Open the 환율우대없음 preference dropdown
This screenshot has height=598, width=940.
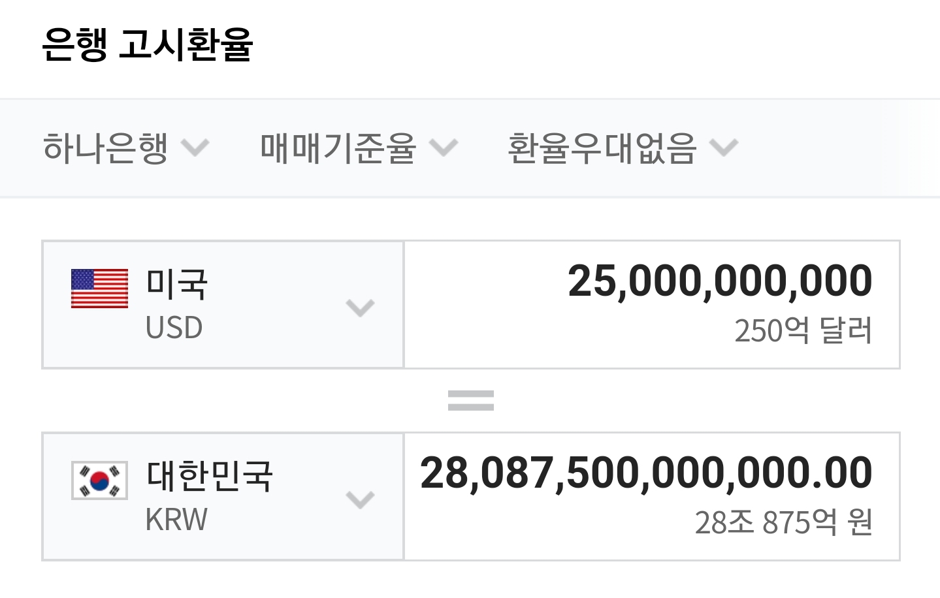coord(602,148)
